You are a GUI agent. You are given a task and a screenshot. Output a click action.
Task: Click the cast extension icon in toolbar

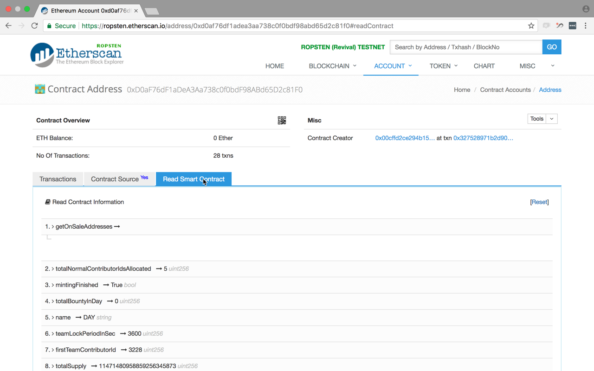click(546, 26)
